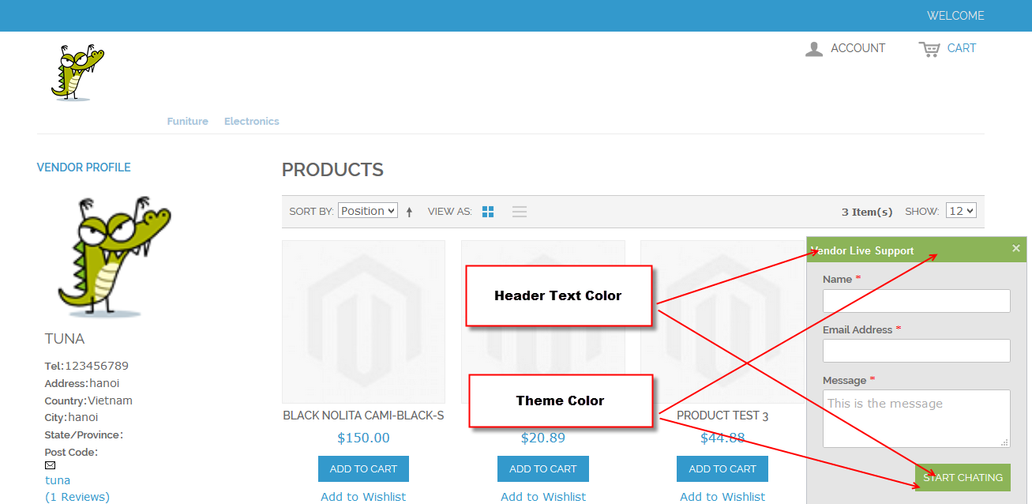The height and width of the screenshot is (504, 1032).
Task: Add Product Test 3 to wishlist
Action: pos(722,496)
